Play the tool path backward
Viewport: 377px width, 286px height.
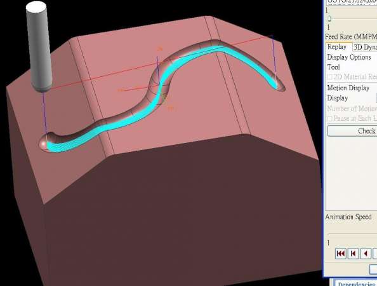366,254
